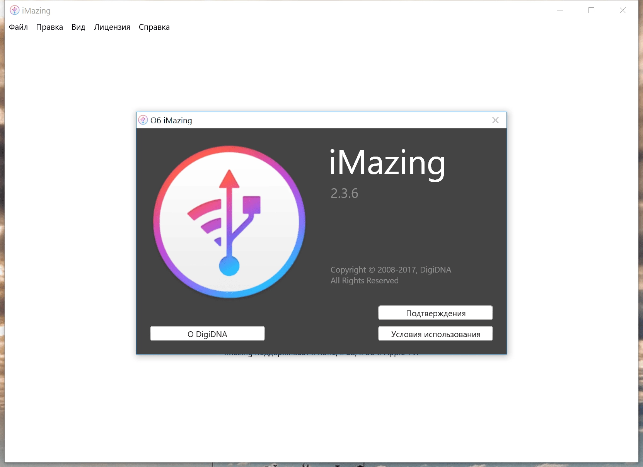Close the Об iMazing dialog
The width and height of the screenshot is (643, 467).
495,120
